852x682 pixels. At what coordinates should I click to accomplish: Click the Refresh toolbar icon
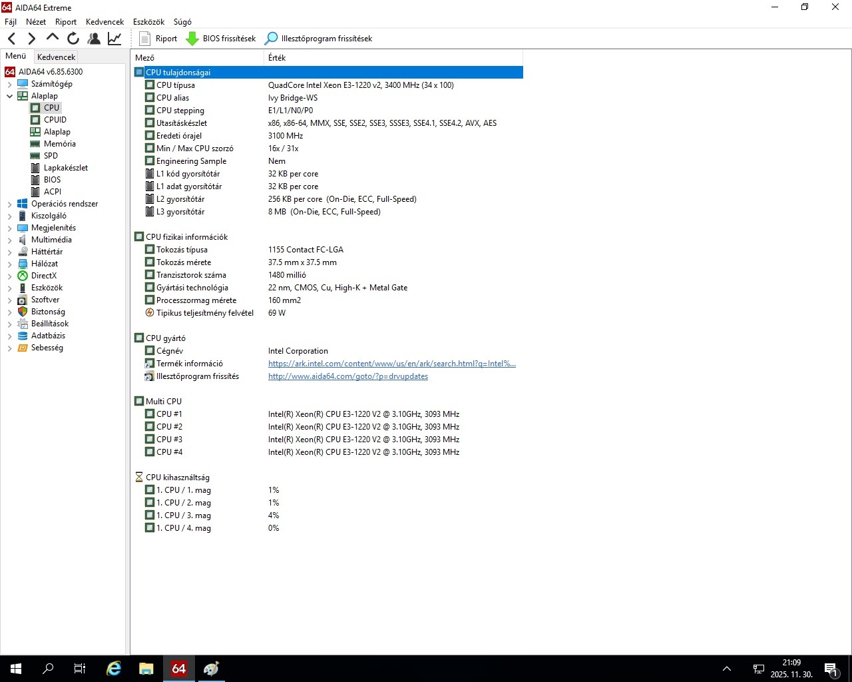click(x=73, y=39)
